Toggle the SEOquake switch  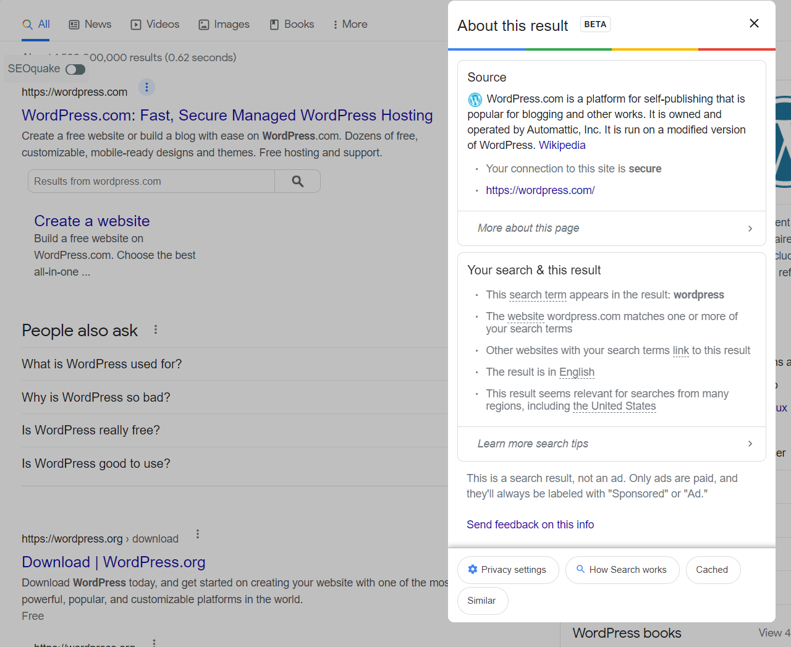coord(75,69)
